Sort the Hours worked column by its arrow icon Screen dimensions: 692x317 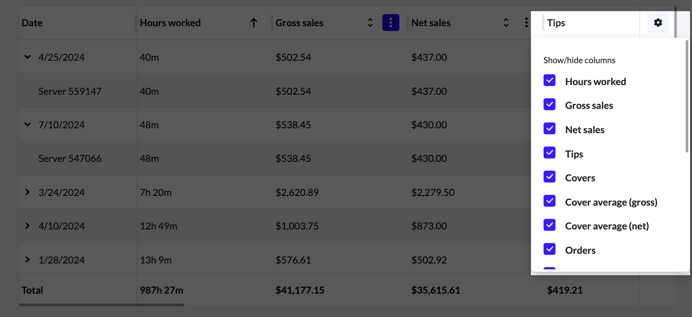254,22
